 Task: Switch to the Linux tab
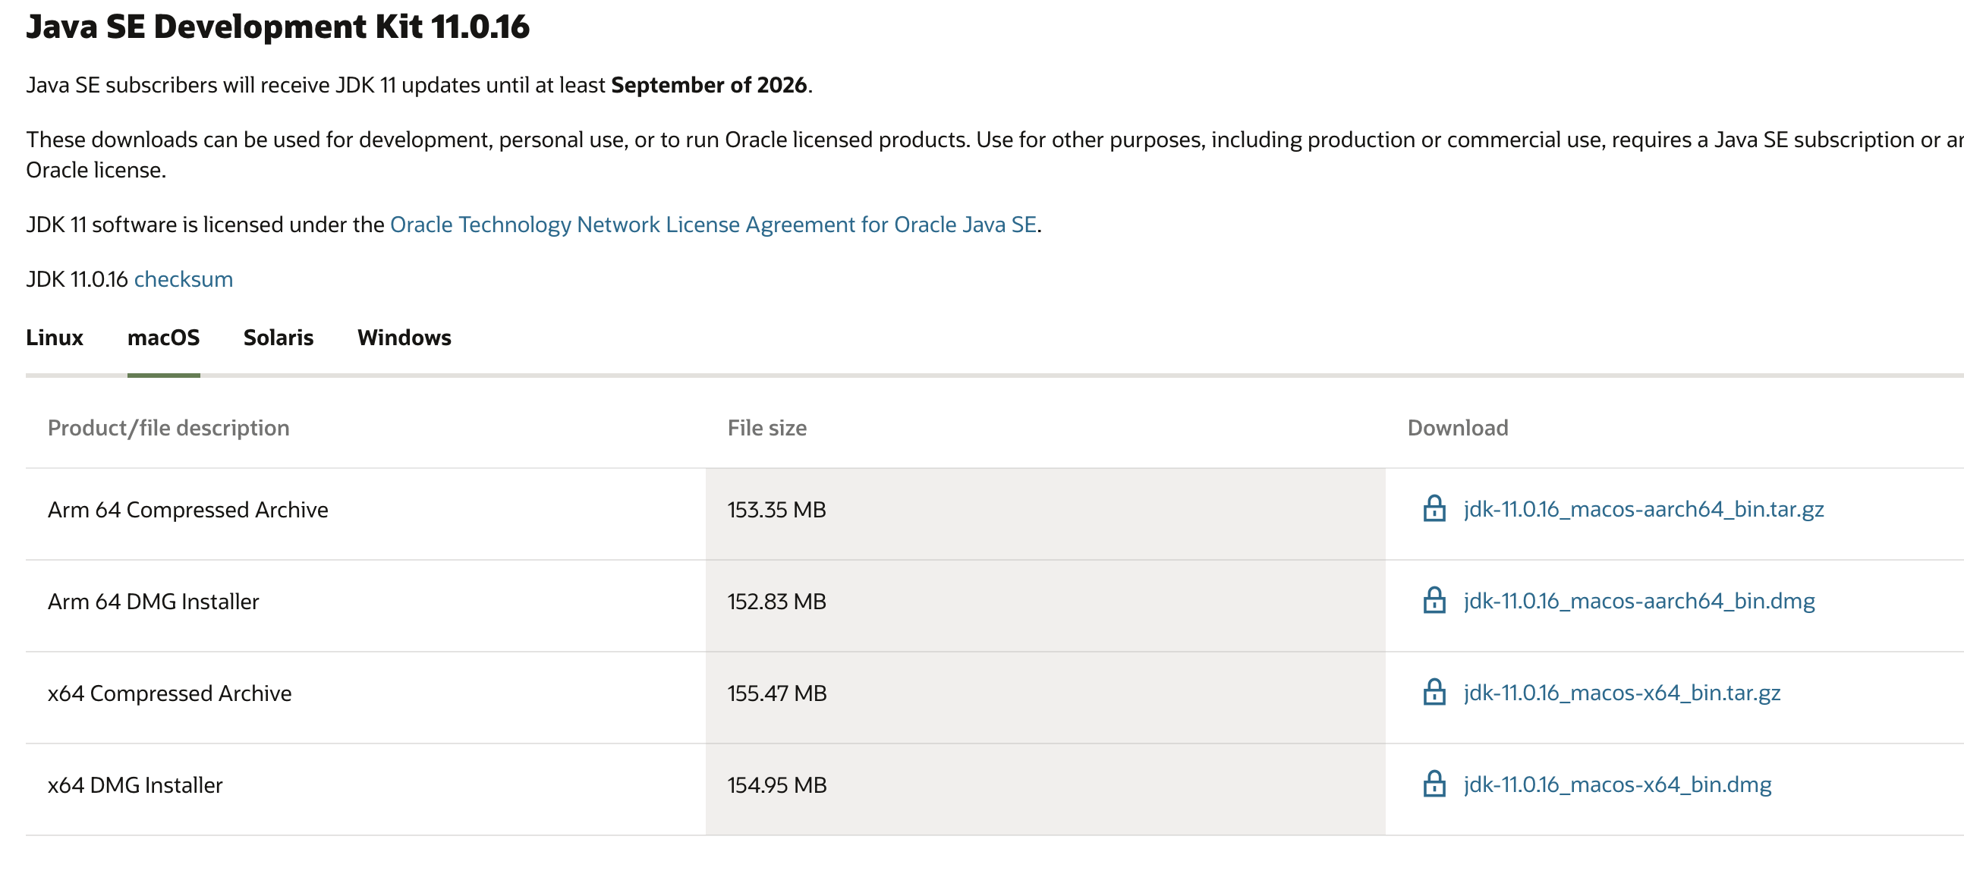click(x=54, y=338)
